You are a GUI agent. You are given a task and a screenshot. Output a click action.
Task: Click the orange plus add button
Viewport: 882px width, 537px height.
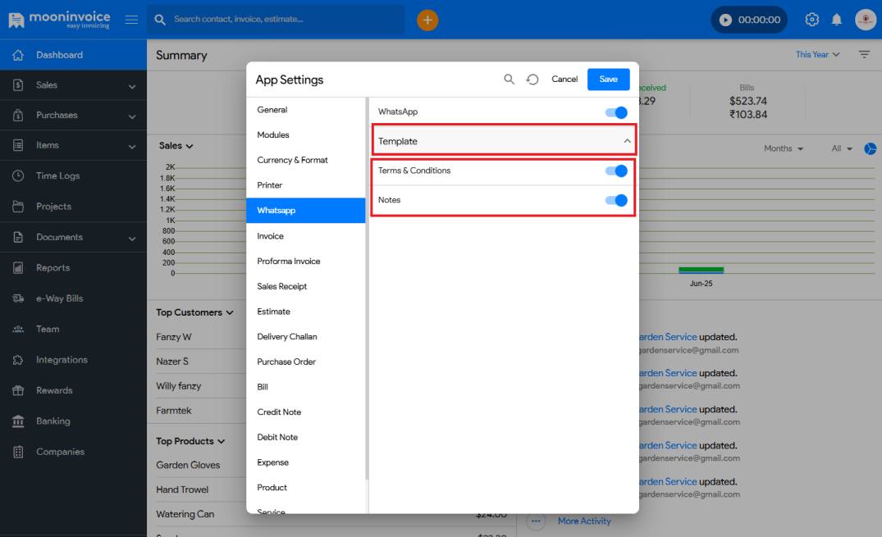427,20
